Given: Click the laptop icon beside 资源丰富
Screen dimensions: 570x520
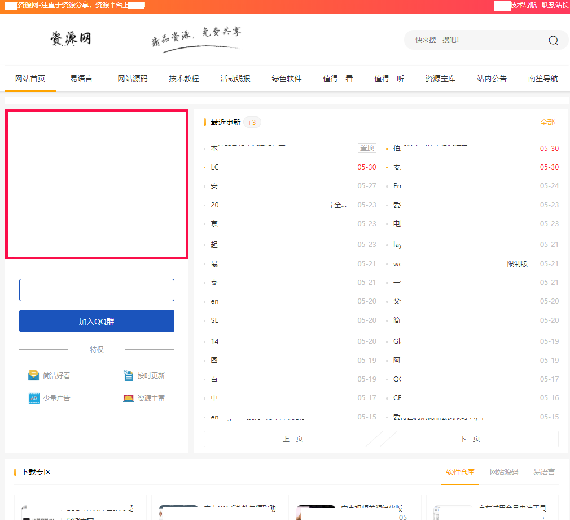Looking at the screenshot, I should tap(128, 398).
